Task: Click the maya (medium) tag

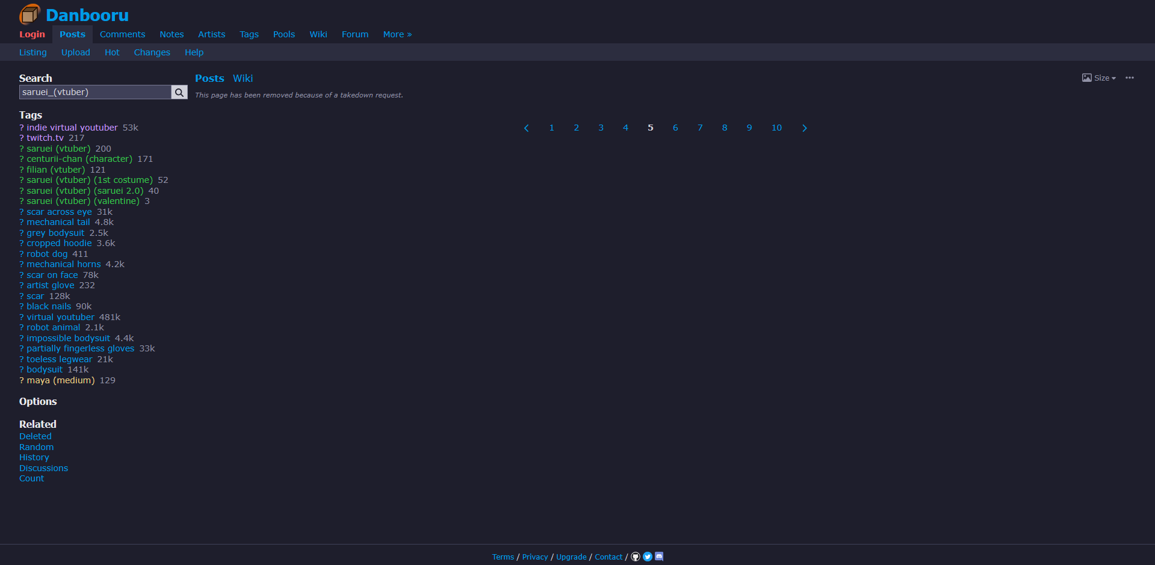Action: point(61,380)
